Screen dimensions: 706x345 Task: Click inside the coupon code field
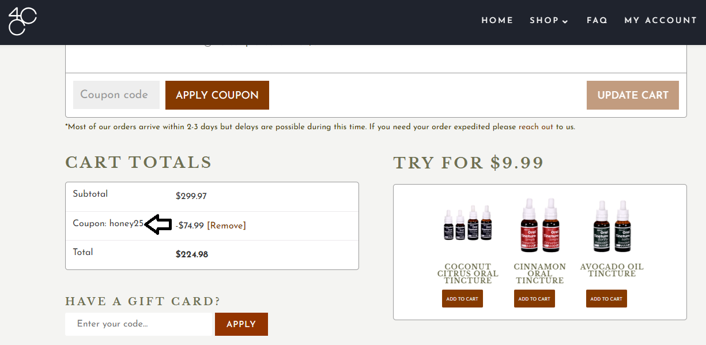point(116,95)
